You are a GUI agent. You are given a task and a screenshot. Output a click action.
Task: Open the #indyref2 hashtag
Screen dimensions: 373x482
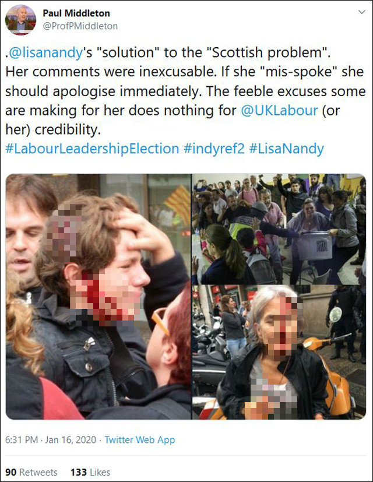click(214, 149)
